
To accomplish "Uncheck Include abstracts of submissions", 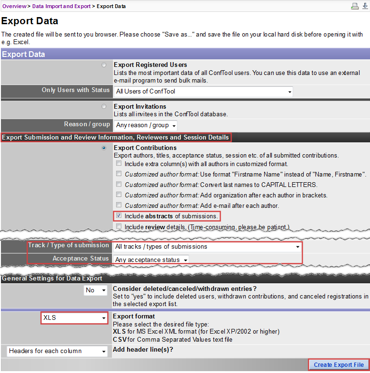I will tap(119, 216).
